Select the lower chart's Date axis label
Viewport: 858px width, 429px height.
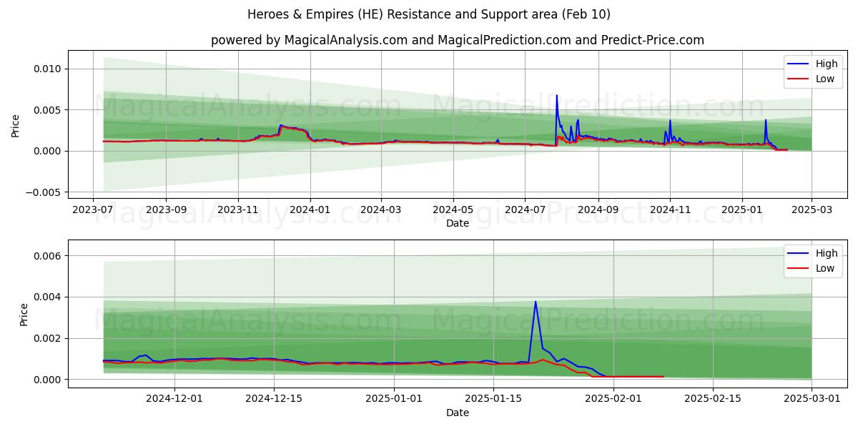tap(458, 413)
